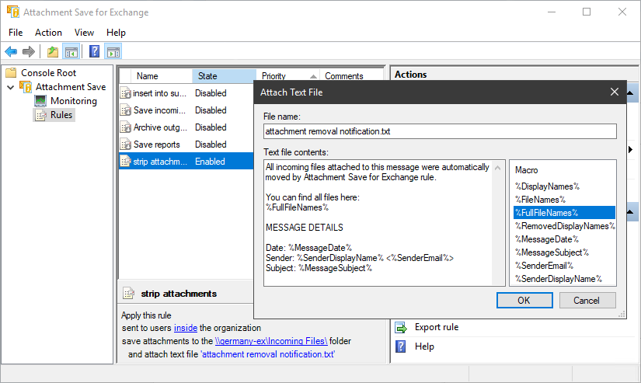641x383 pixels.
Task: Select the %SenderEmail% macro
Action: tap(544, 266)
